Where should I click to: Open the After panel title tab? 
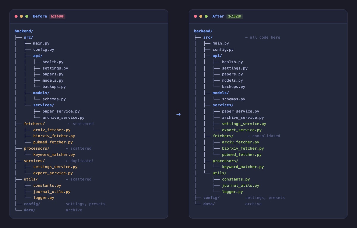pyautogui.click(x=218, y=16)
